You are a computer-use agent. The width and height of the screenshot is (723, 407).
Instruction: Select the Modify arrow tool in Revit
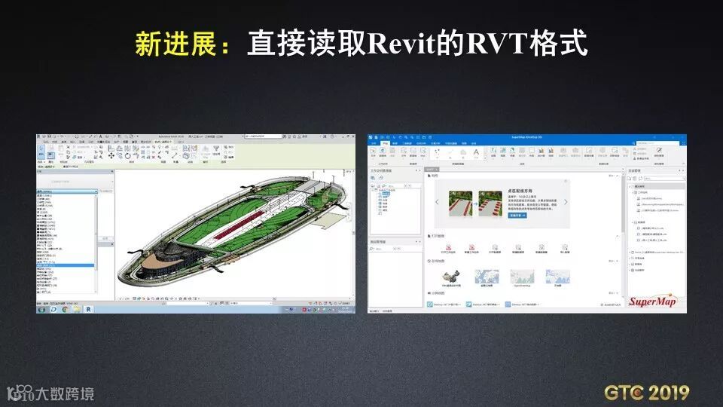click(41, 151)
